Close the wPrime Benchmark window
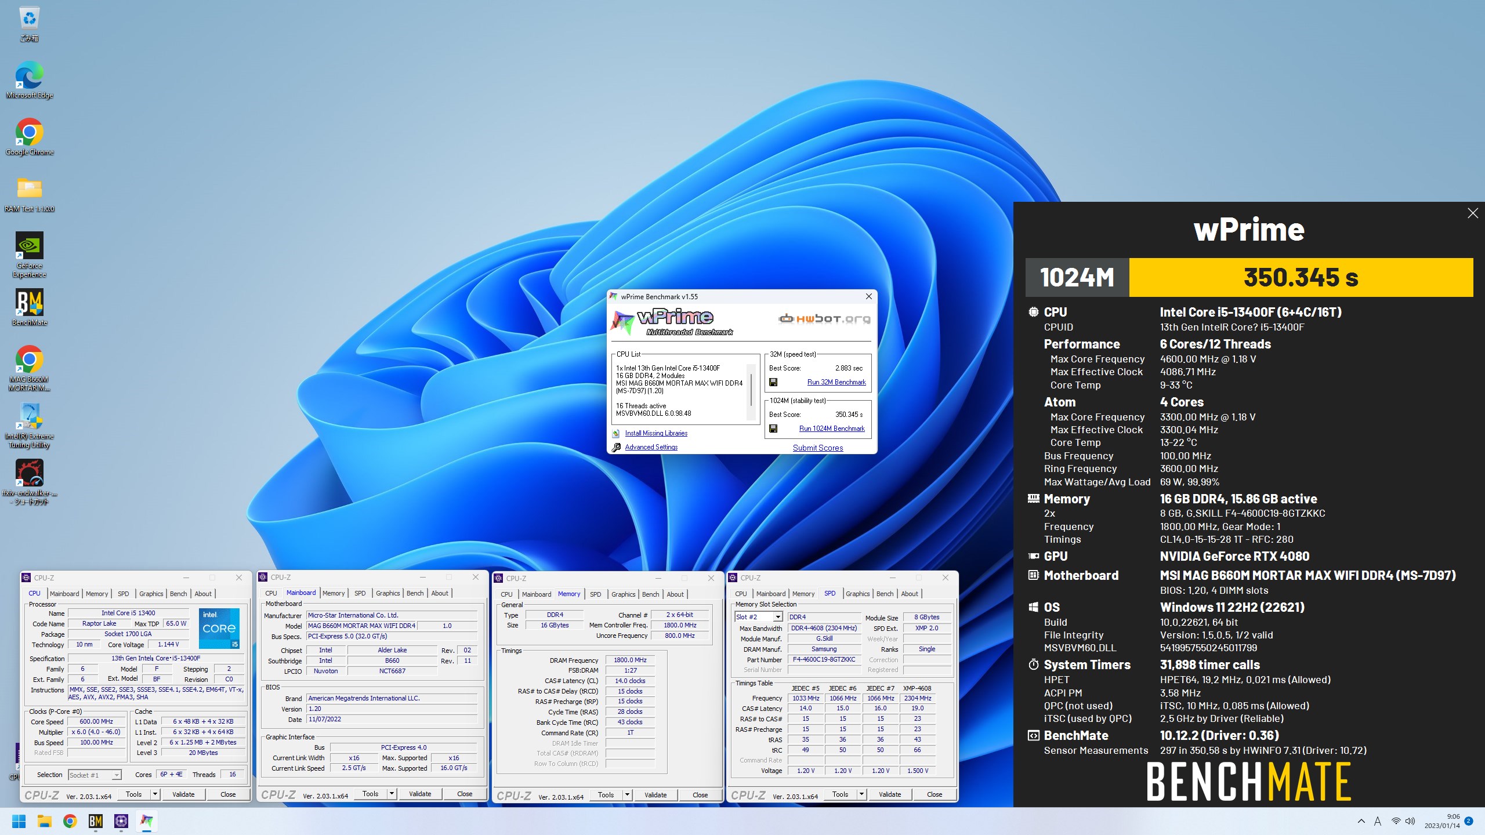This screenshot has width=1485, height=835. [x=868, y=296]
